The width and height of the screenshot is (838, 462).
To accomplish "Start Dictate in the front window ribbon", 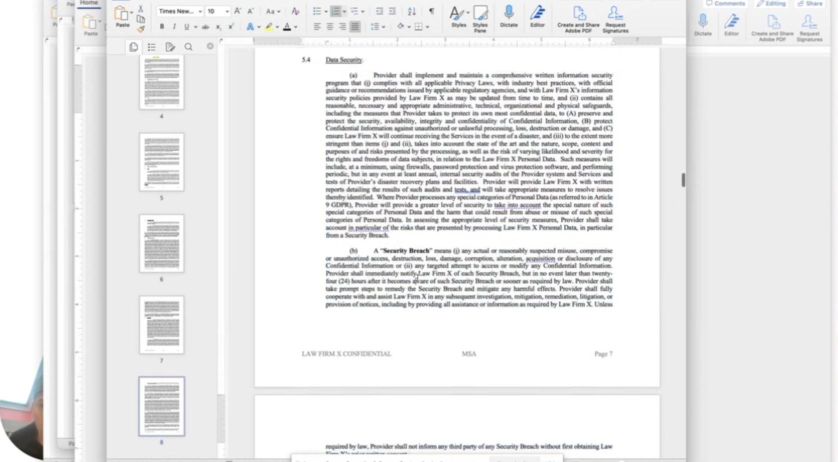I will (x=509, y=16).
